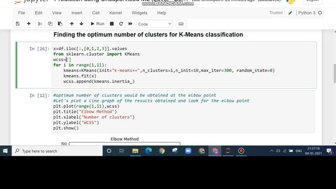The image size is (336, 189).
Task: Move selected cell down arrow
Action: (x=81, y=24)
